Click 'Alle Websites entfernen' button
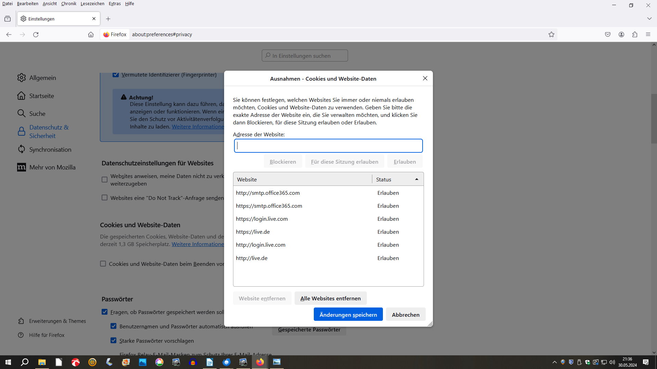 click(x=330, y=298)
